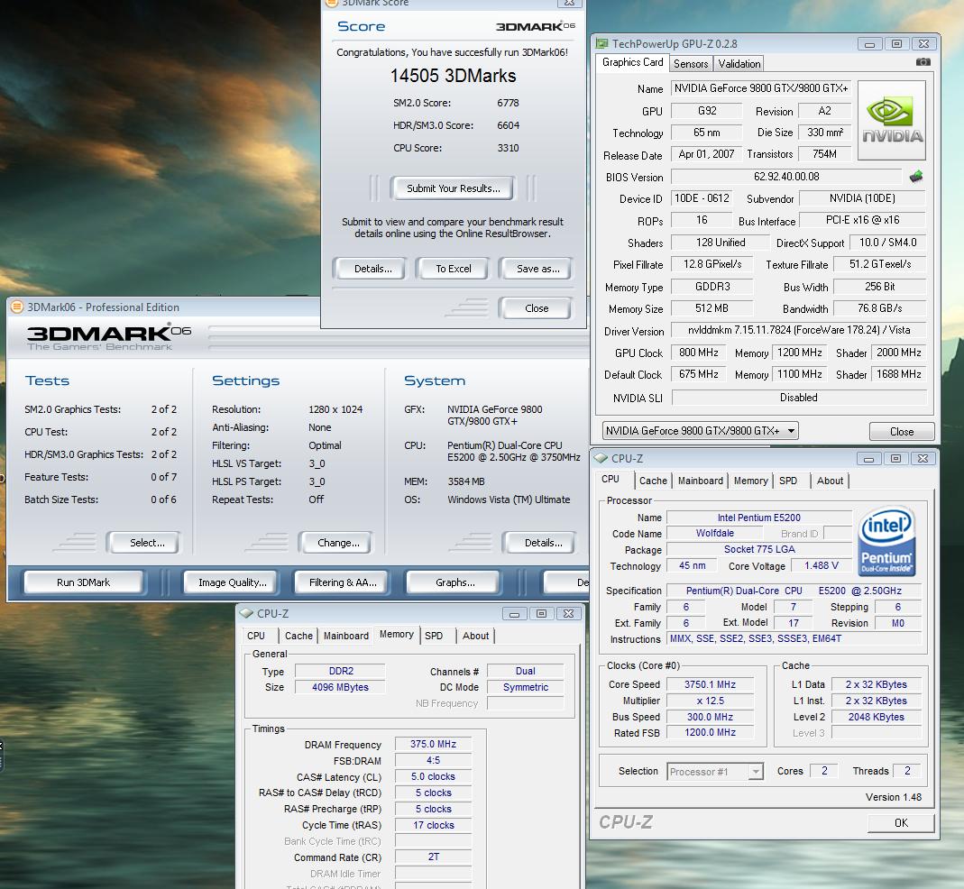Image resolution: width=964 pixels, height=889 pixels.
Task: Click the 14505 3DMarks score text
Action: (453, 76)
